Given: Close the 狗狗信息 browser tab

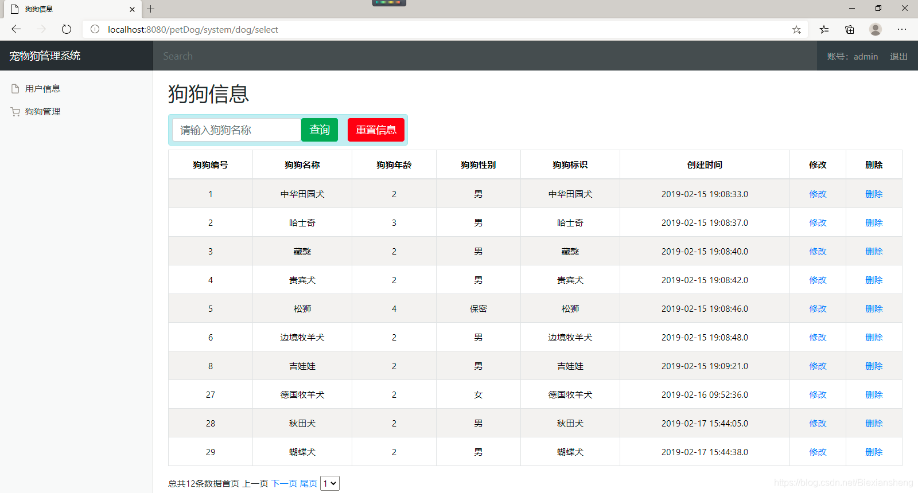Looking at the screenshot, I should [132, 9].
